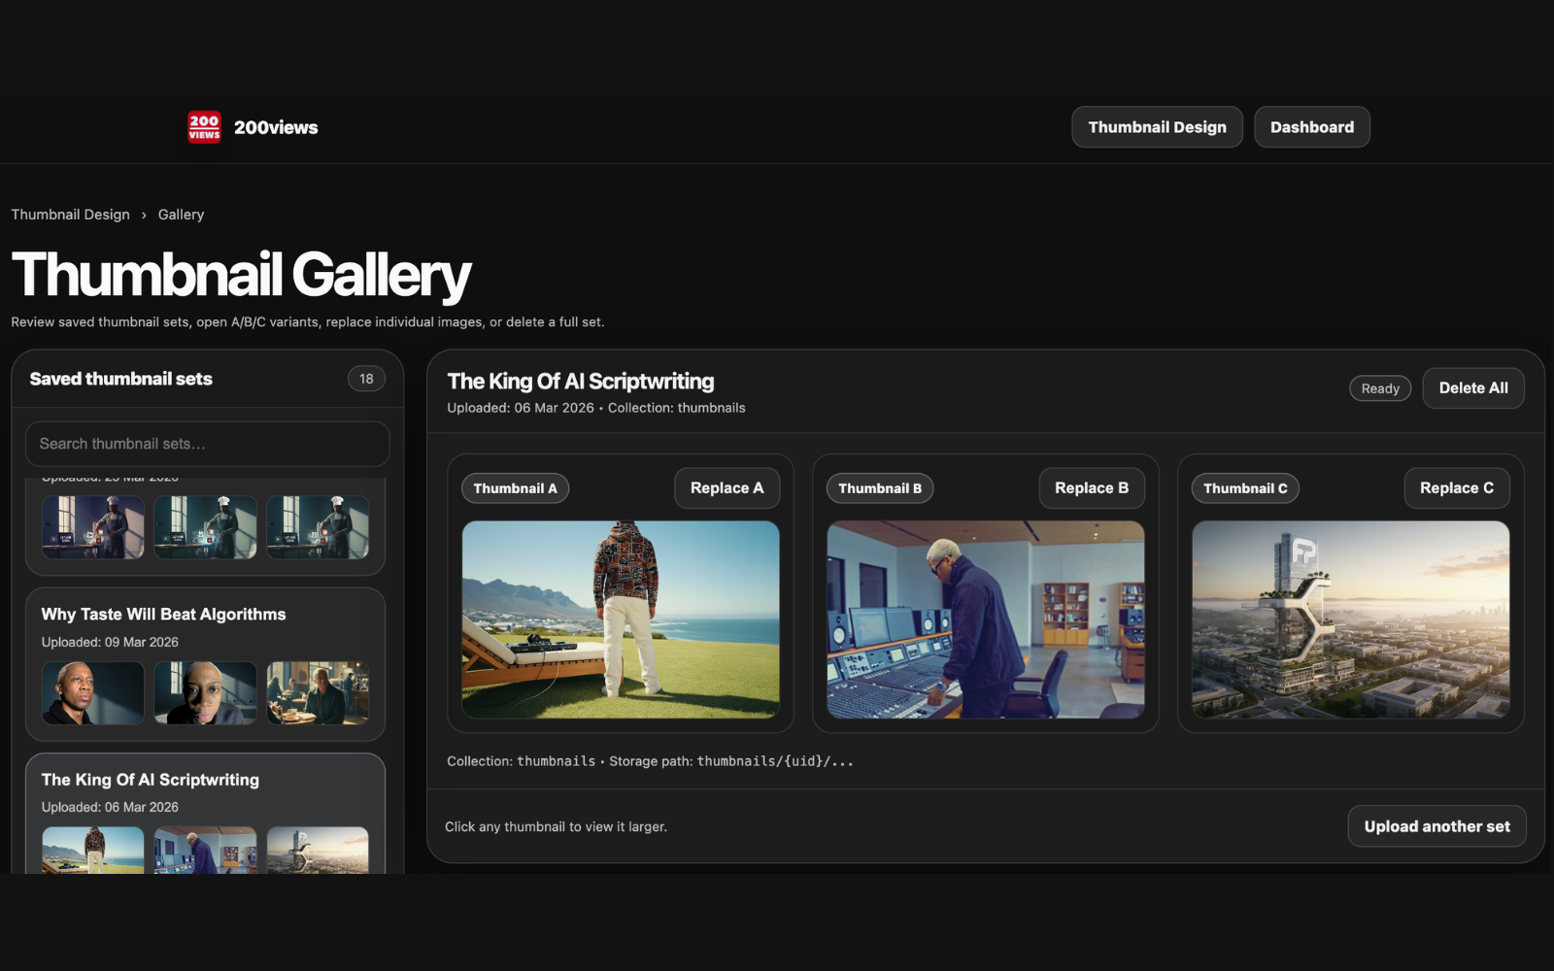Viewport: 1554px width, 971px height.
Task: Click the search thumbnail sets field
Action: click(207, 444)
